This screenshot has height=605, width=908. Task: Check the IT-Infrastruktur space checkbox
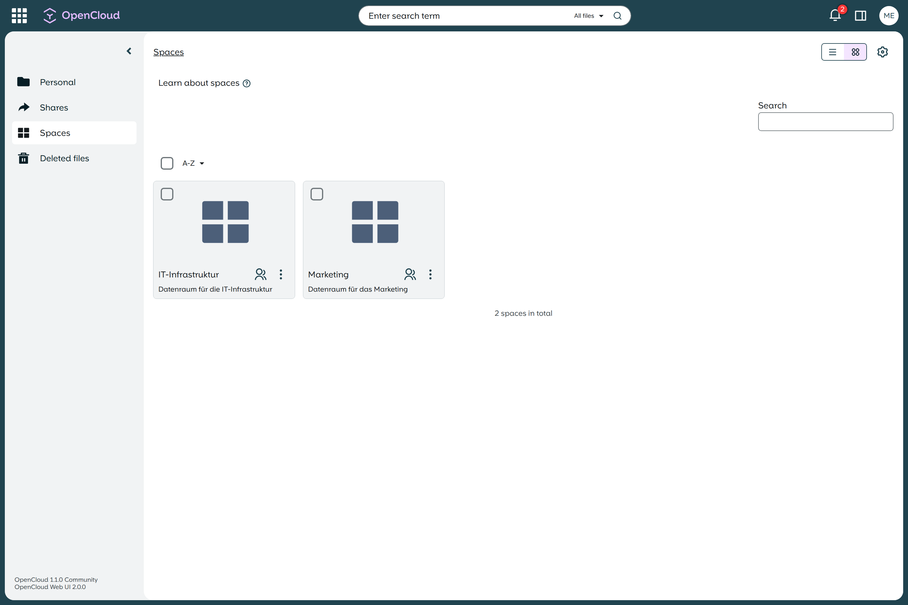click(167, 194)
